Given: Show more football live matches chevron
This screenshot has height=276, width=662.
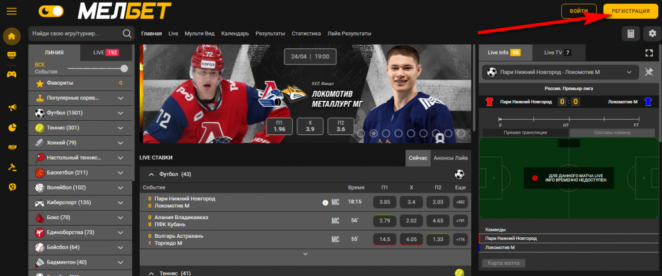Looking at the screenshot, I should pos(306,254).
